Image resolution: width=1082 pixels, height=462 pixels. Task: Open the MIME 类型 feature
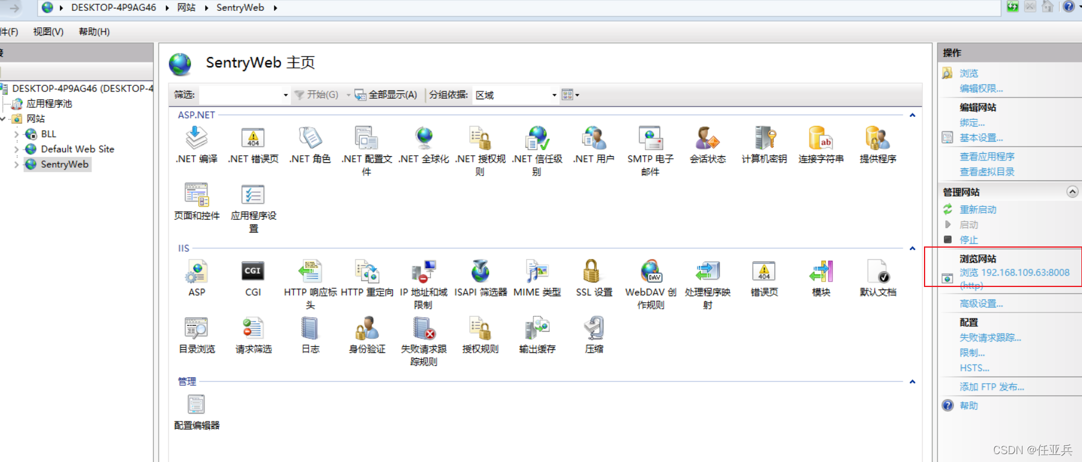(x=537, y=278)
